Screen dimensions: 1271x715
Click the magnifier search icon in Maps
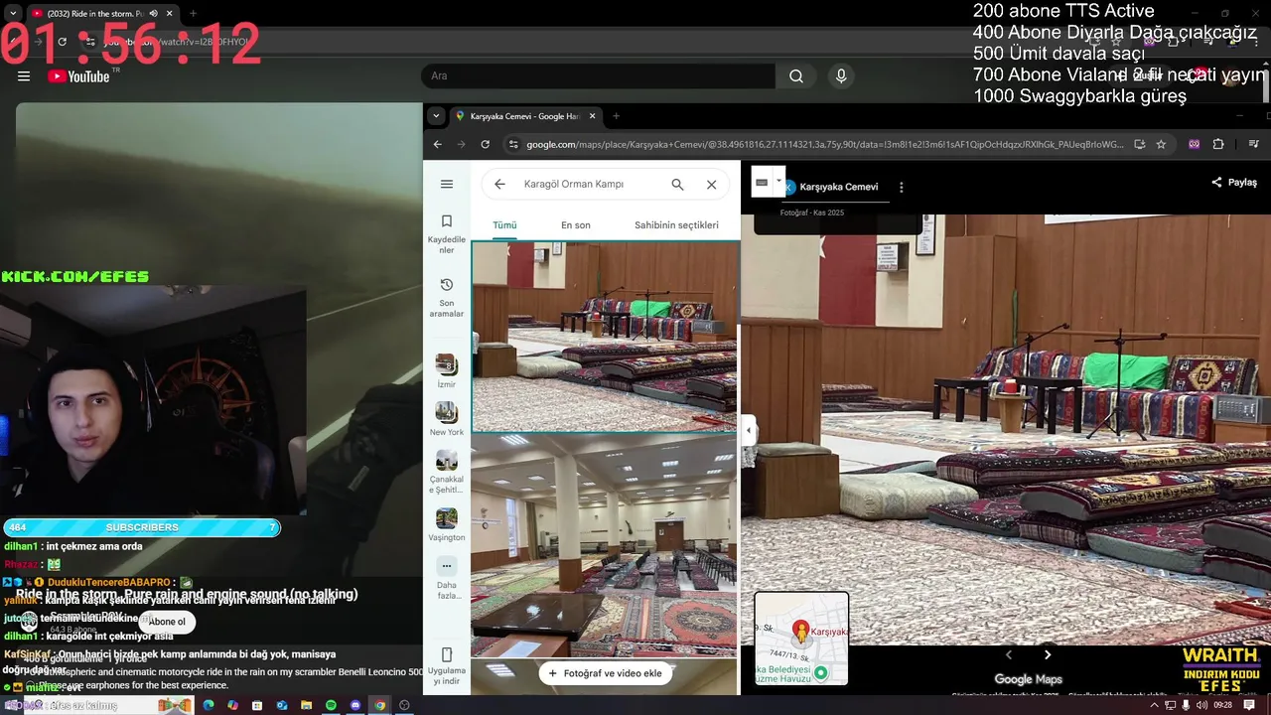coord(677,184)
